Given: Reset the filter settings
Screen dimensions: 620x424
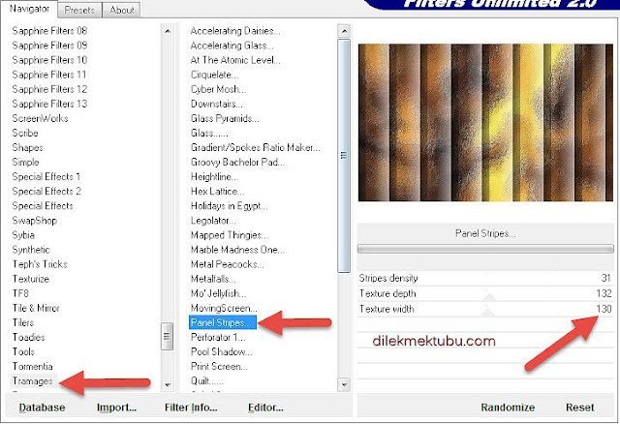Looking at the screenshot, I should (580, 408).
